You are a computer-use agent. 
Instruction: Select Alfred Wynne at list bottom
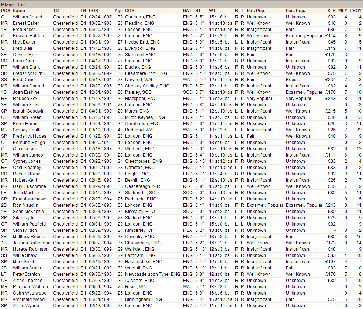pyautogui.click(x=26, y=306)
